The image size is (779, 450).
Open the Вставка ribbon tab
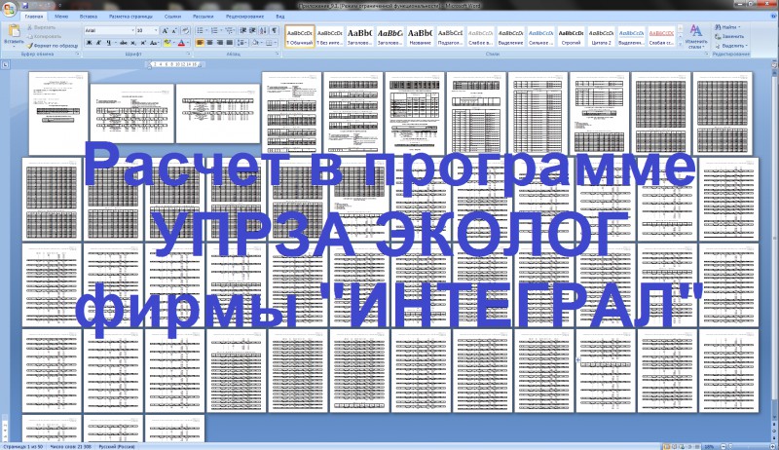click(x=89, y=17)
